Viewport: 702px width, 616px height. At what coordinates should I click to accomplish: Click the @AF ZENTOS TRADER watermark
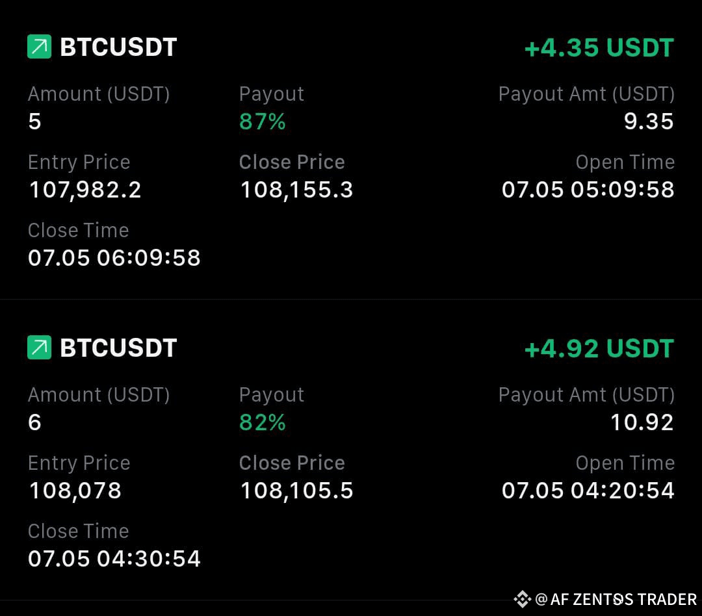(x=616, y=599)
